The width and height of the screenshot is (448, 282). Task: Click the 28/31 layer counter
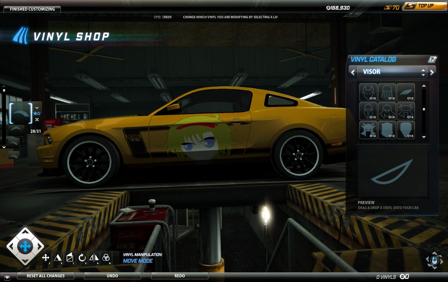(x=36, y=131)
